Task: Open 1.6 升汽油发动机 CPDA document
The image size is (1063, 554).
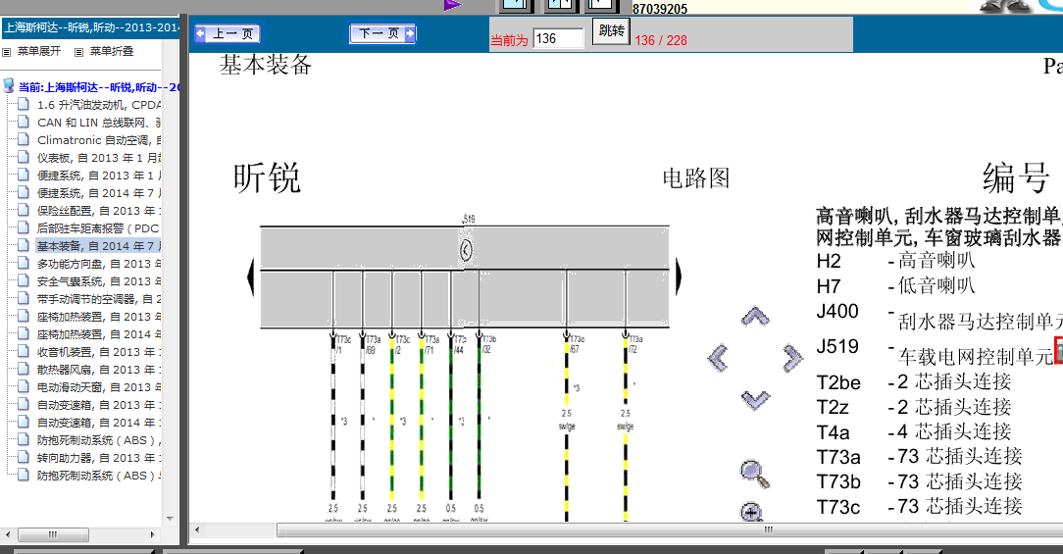Action: [99, 104]
